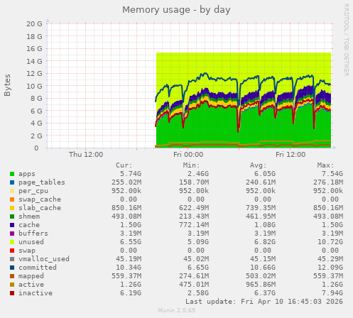Click the swap red legend swatch
The image size is (353, 318).
(x=12, y=251)
